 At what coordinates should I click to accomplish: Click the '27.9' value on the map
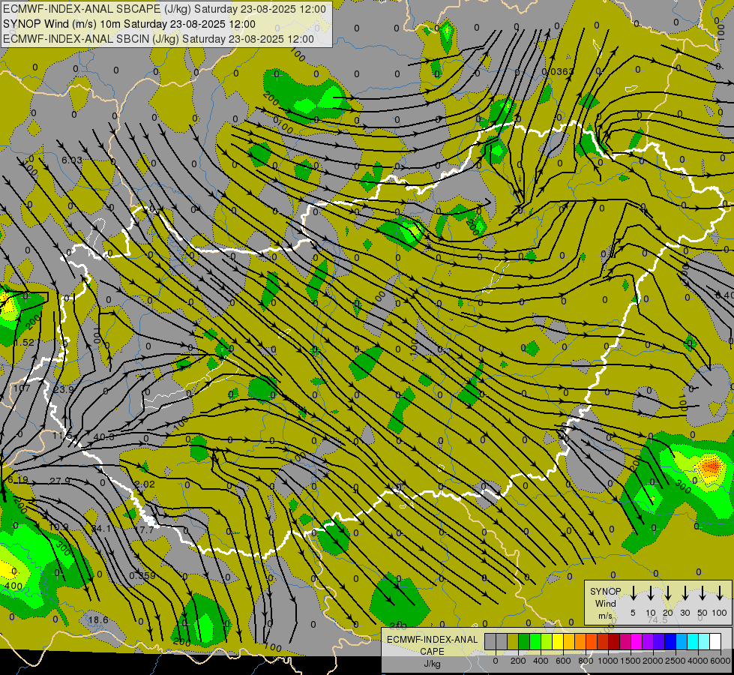(x=60, y=481)
